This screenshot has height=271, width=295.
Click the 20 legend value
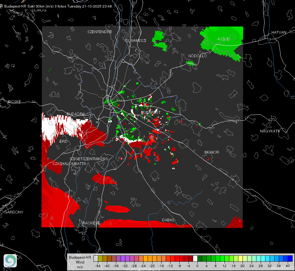[x=242, y=266]
